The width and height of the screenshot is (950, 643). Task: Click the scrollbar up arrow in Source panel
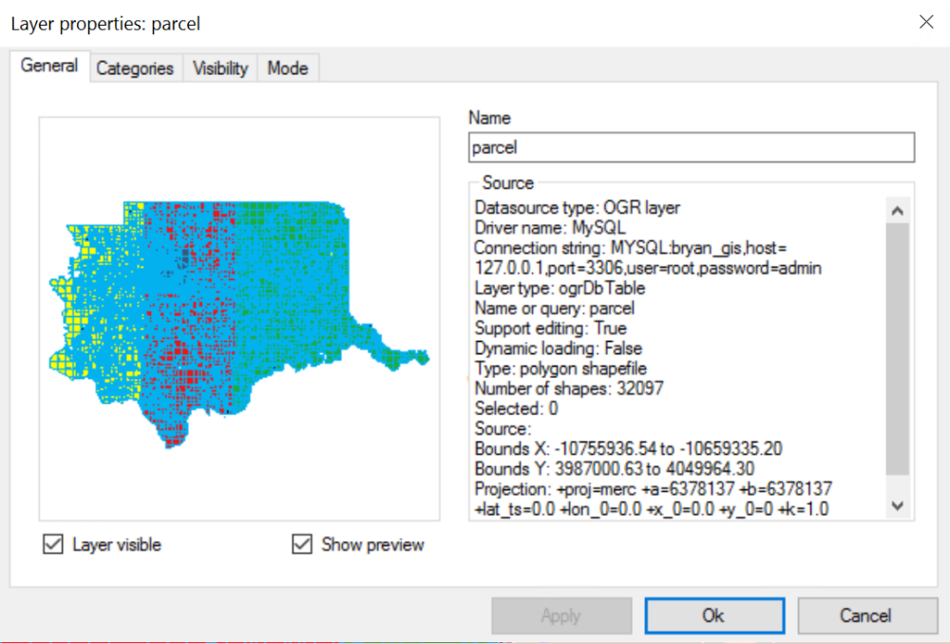point(898,210)
